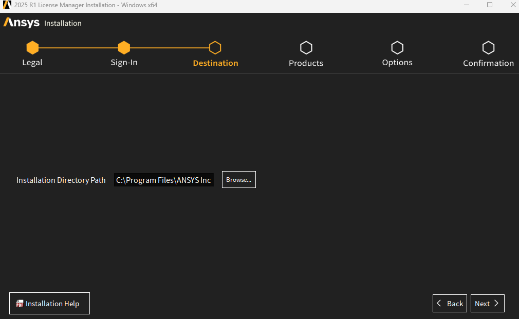
Task: Close the installer window
Action: tap(513, 5)
